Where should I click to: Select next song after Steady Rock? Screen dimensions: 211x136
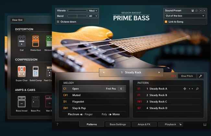(x=159, y=73)
